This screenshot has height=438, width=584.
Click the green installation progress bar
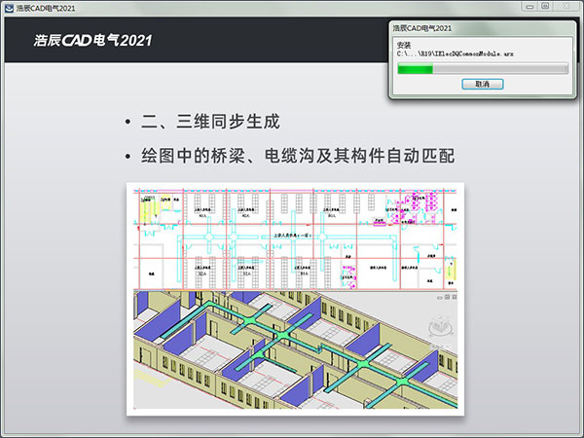(x=483, y=68)
